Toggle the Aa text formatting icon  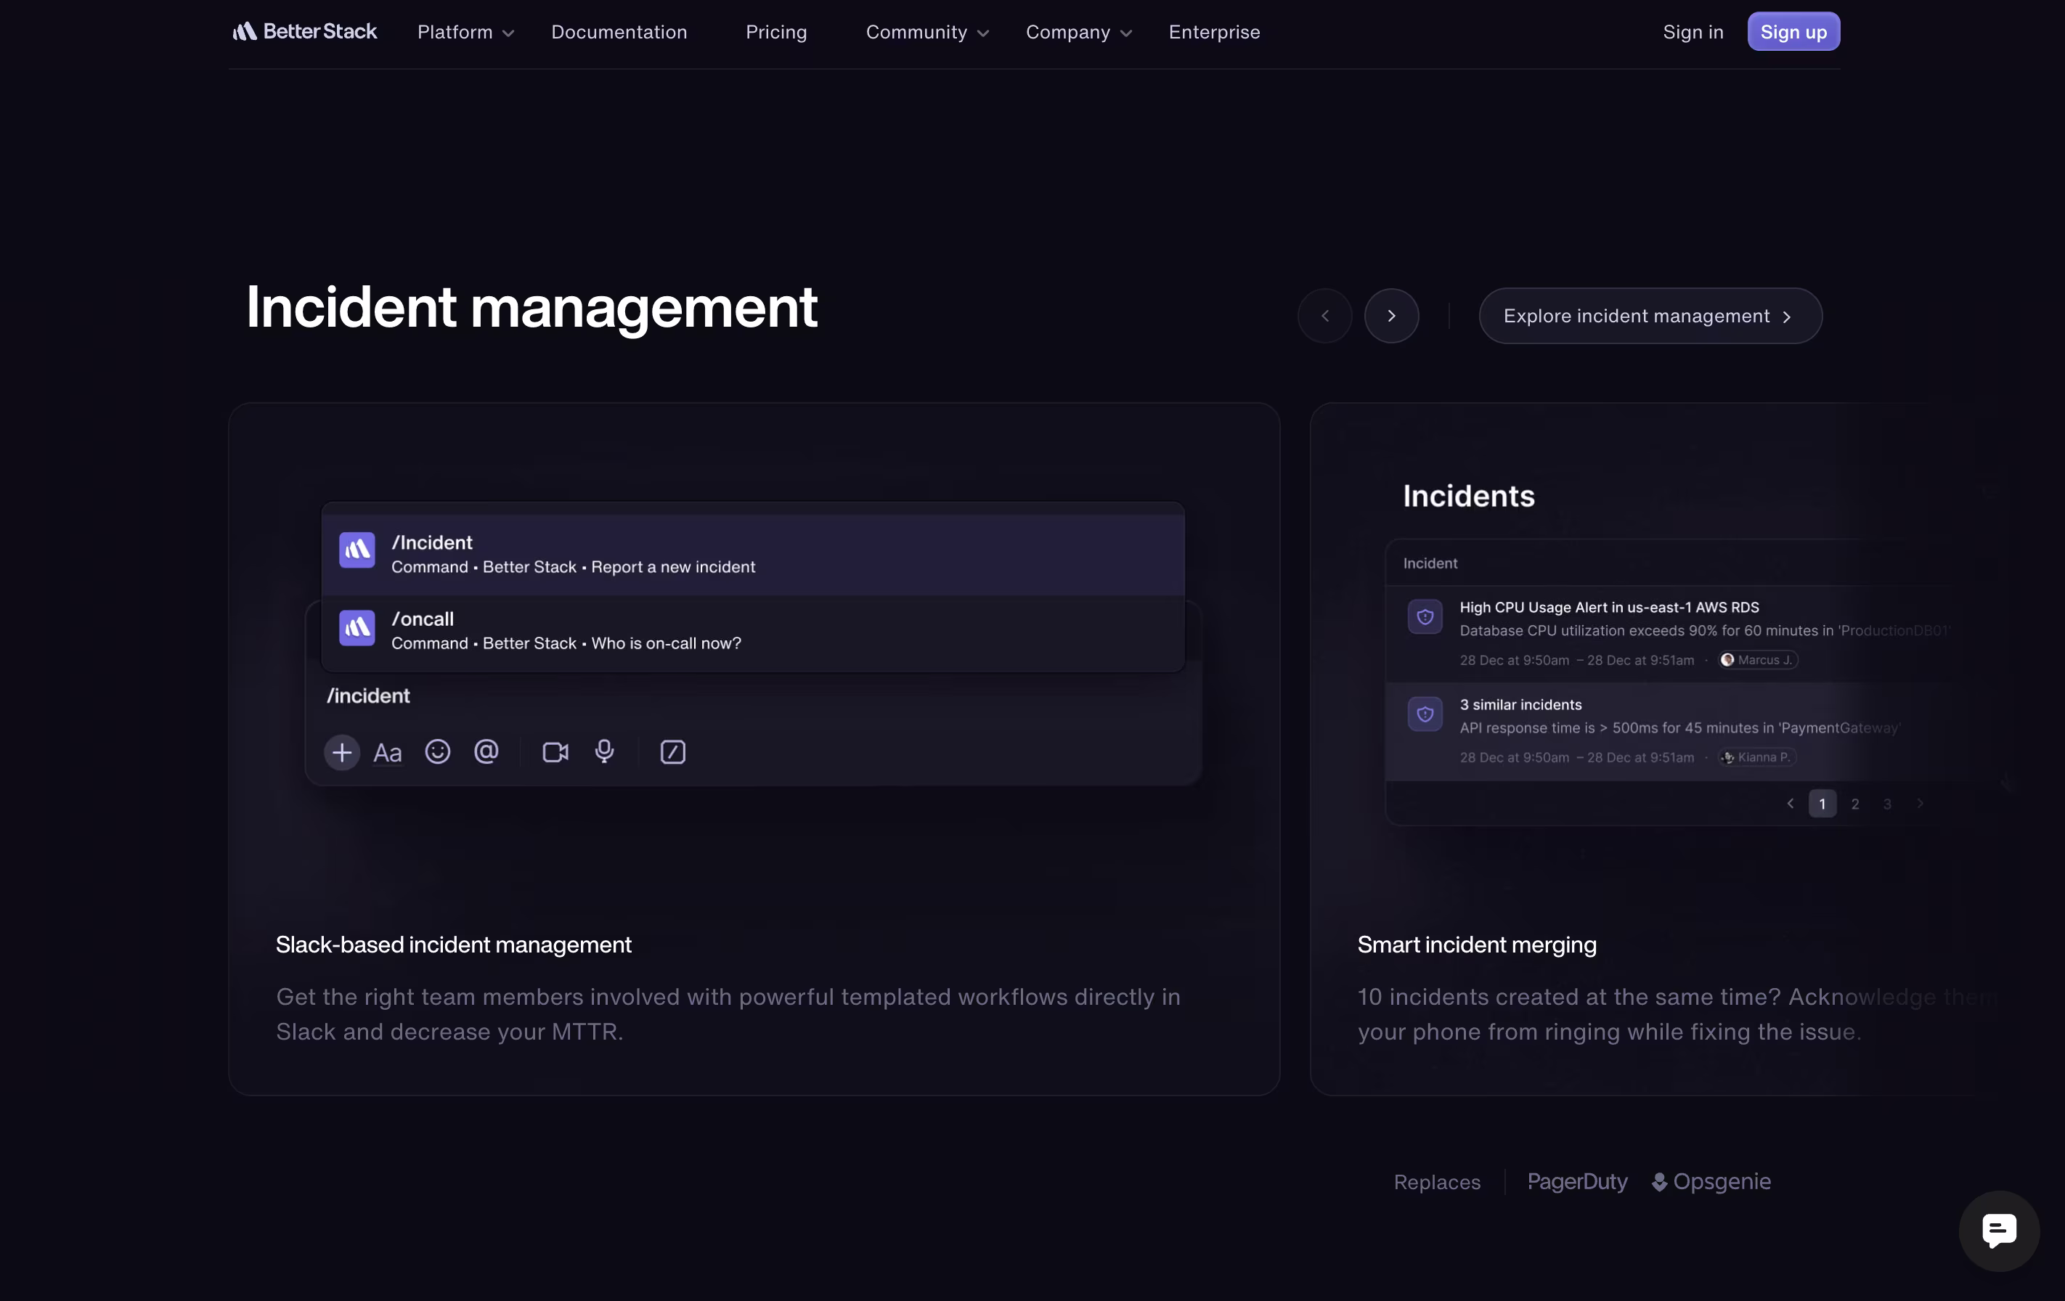387,753
